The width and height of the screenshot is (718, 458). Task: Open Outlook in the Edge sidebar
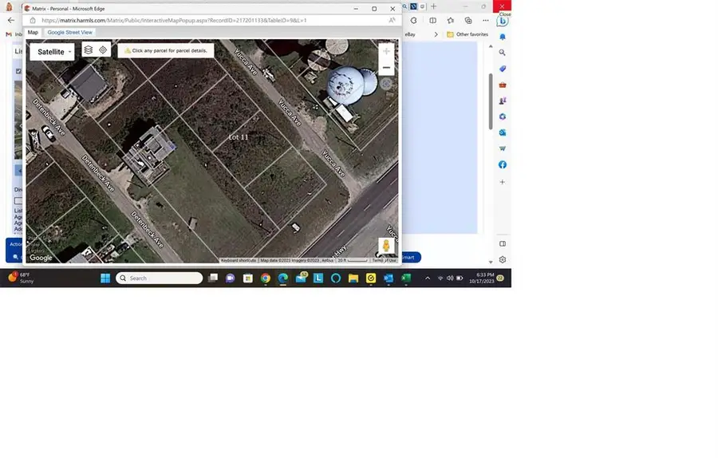click(x=503, y=132)
